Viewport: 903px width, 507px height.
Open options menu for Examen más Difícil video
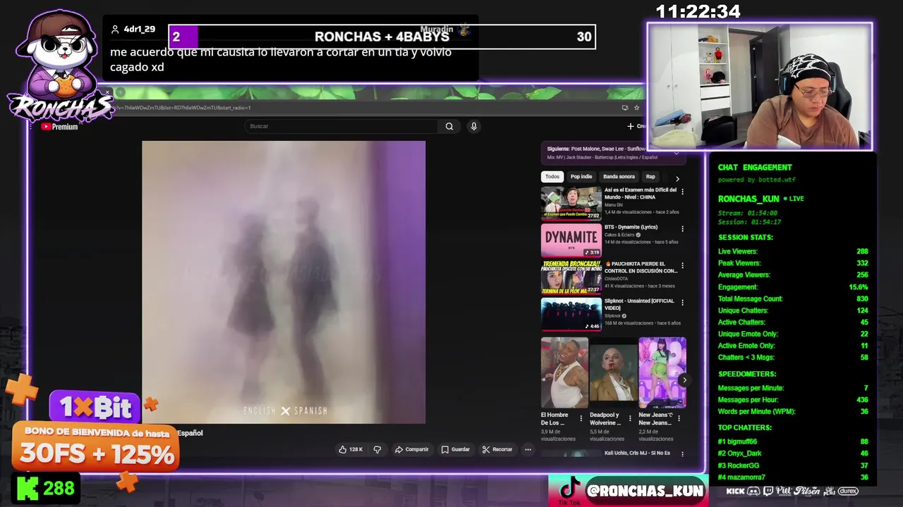point(682,192)
